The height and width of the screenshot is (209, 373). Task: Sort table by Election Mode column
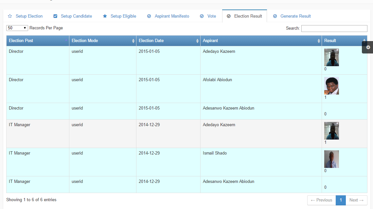coord(103,41)
